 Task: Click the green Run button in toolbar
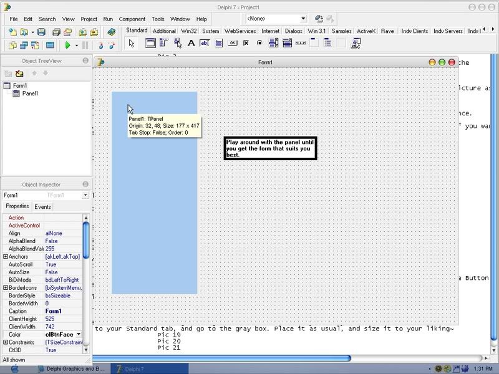point(67,46)
